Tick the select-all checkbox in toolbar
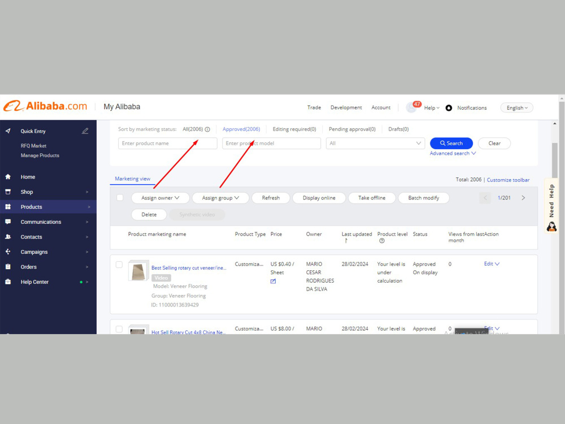Image resolution: width=565 pixels, height=424 pixels. [x=120, y=197]
